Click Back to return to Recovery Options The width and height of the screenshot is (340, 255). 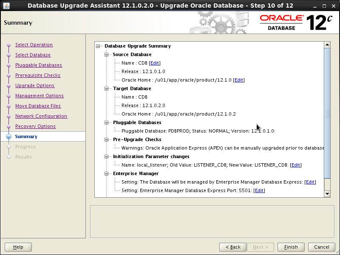(232, 247)
